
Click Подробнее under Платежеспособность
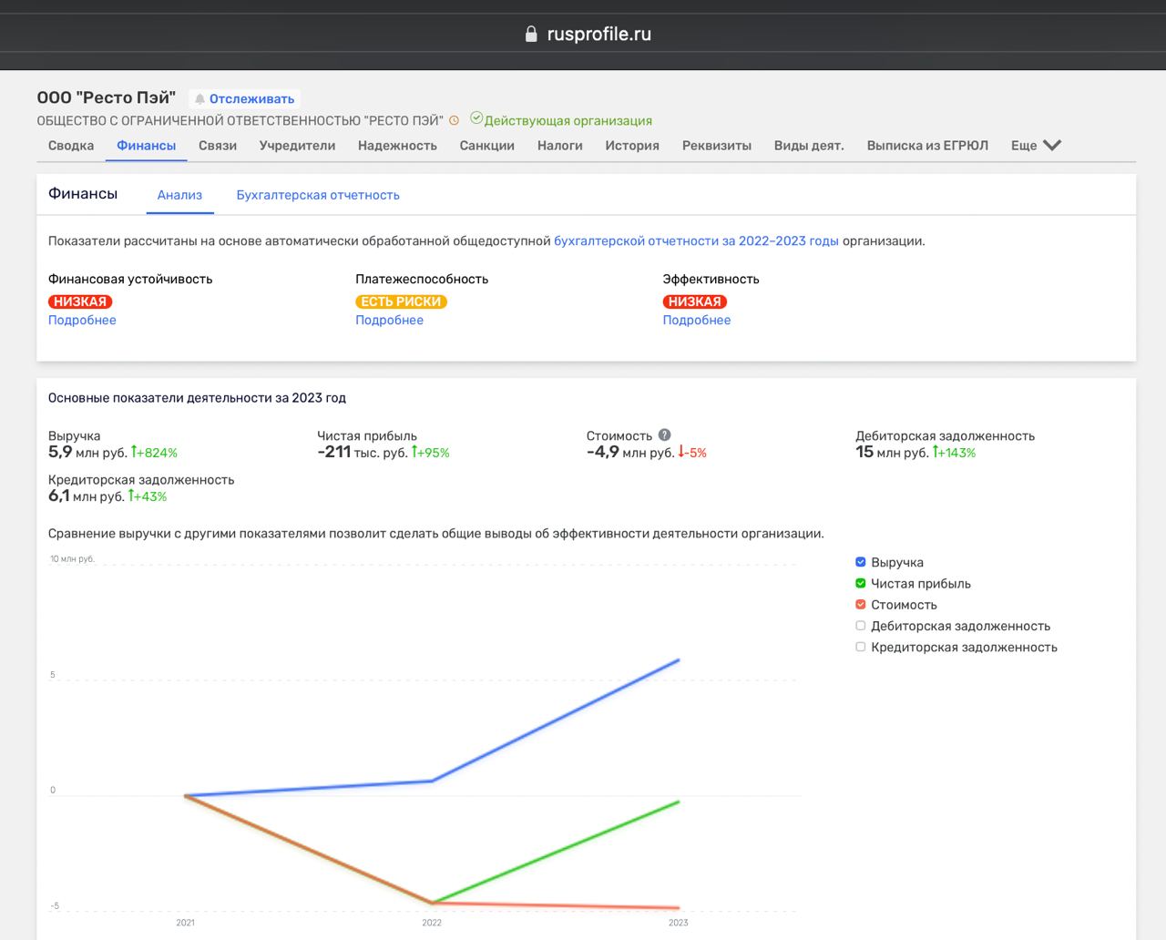tap(389, 320)
